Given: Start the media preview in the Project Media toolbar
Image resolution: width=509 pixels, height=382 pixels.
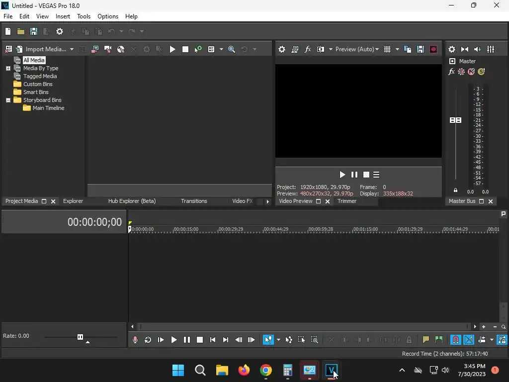Looking at the screenshot, I should 172,49.
